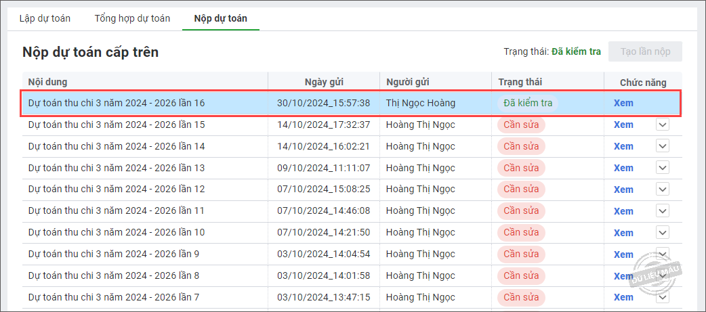Select the Nộp dự toán tab
This screenshot has height=312, width=706.
click(x=220, y=18)
